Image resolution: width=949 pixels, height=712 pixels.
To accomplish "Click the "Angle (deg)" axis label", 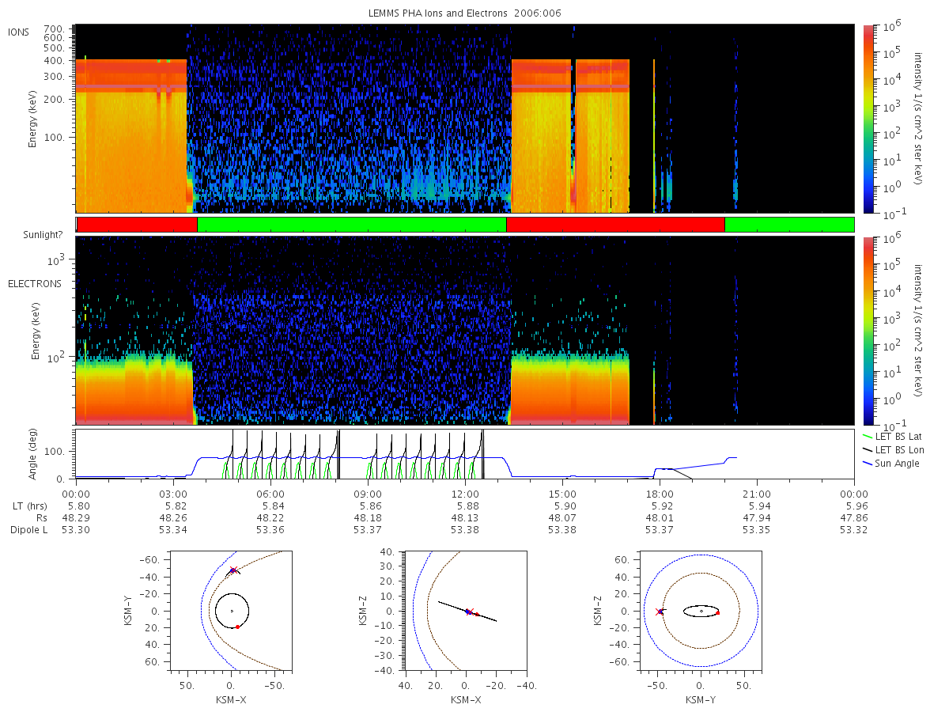I will [34, 454].
